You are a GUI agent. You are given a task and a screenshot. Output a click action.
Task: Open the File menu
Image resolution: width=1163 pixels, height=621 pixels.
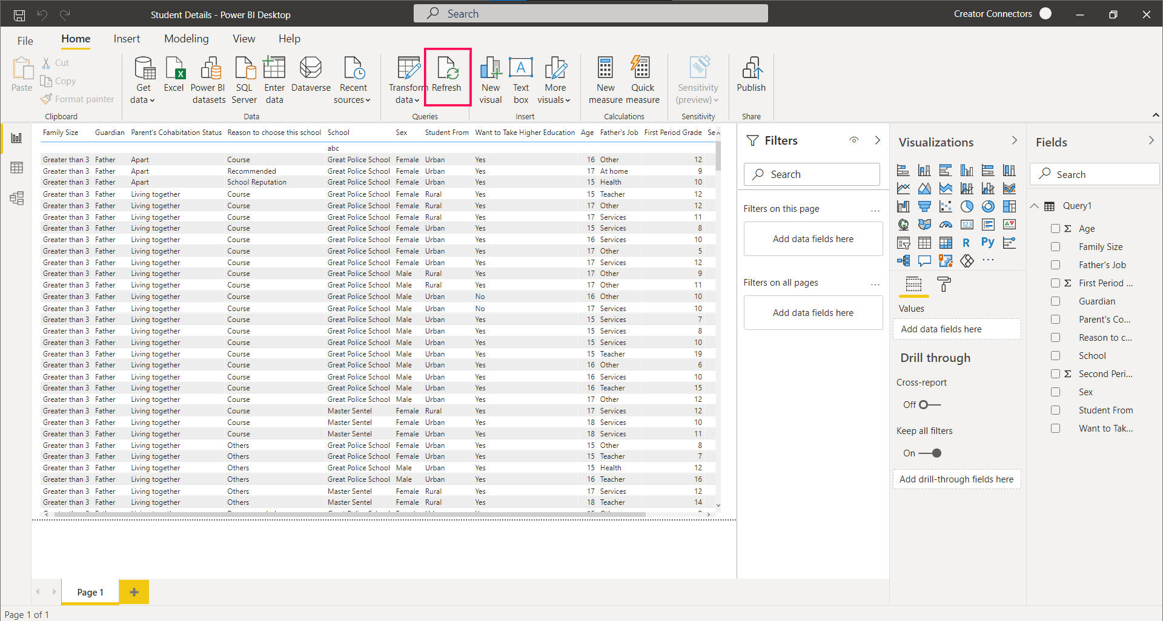coord(25,41)
